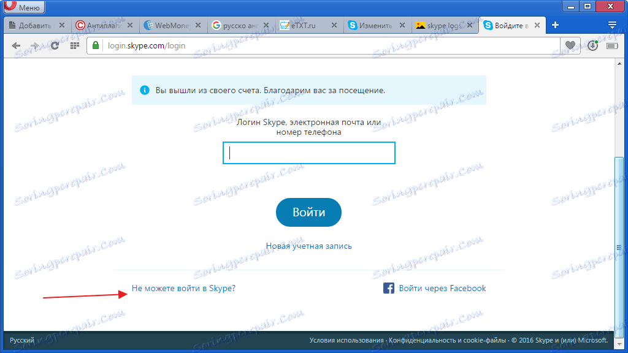Close the Изменить tab

click(402, 25)
